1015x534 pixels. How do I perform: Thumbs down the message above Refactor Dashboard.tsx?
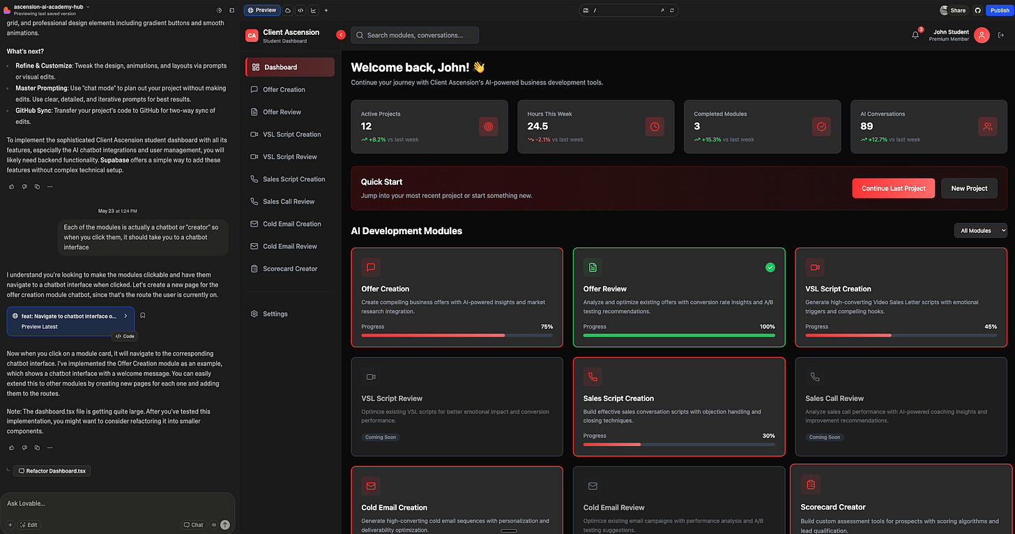[24, 447]
